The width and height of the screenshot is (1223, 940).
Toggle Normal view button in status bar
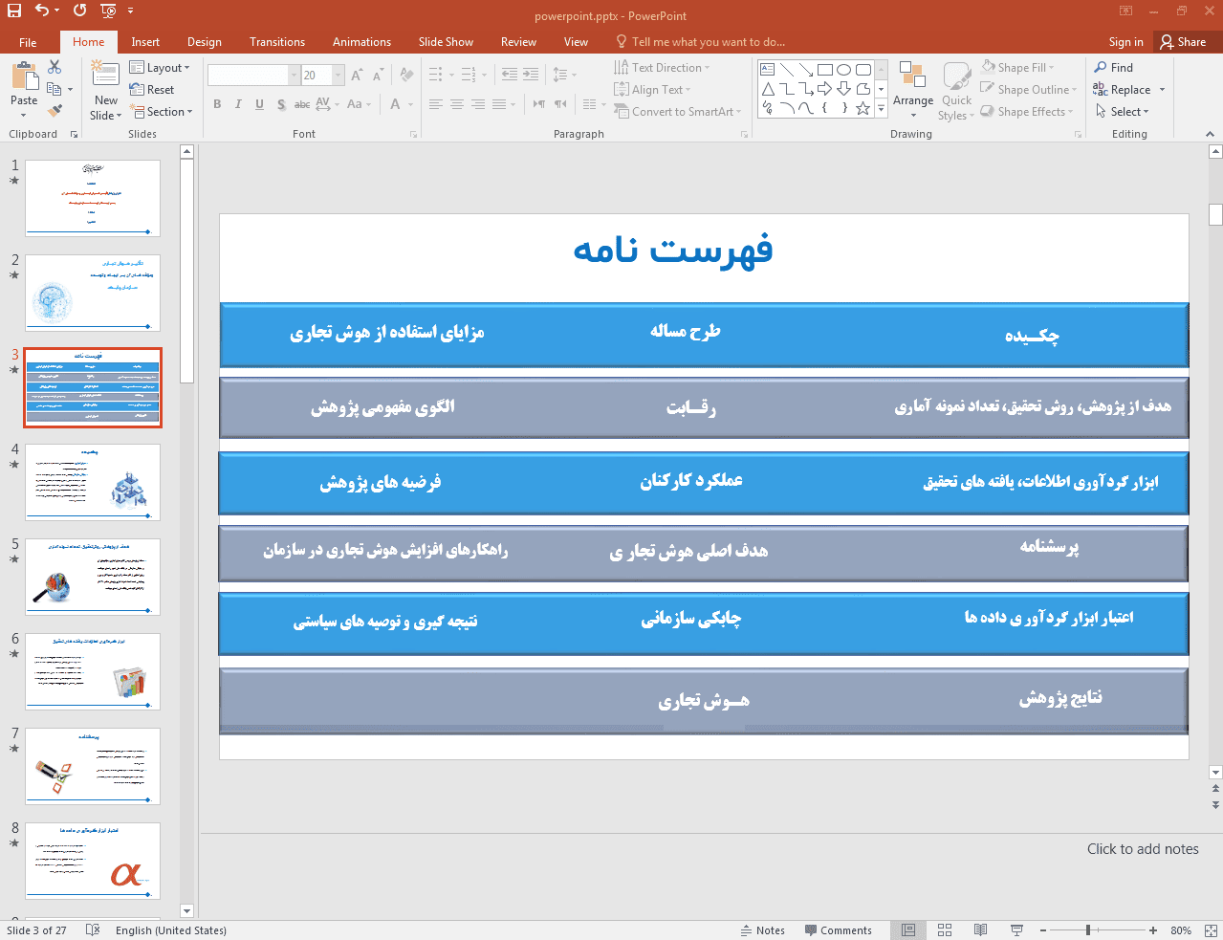tap(908, 930)
